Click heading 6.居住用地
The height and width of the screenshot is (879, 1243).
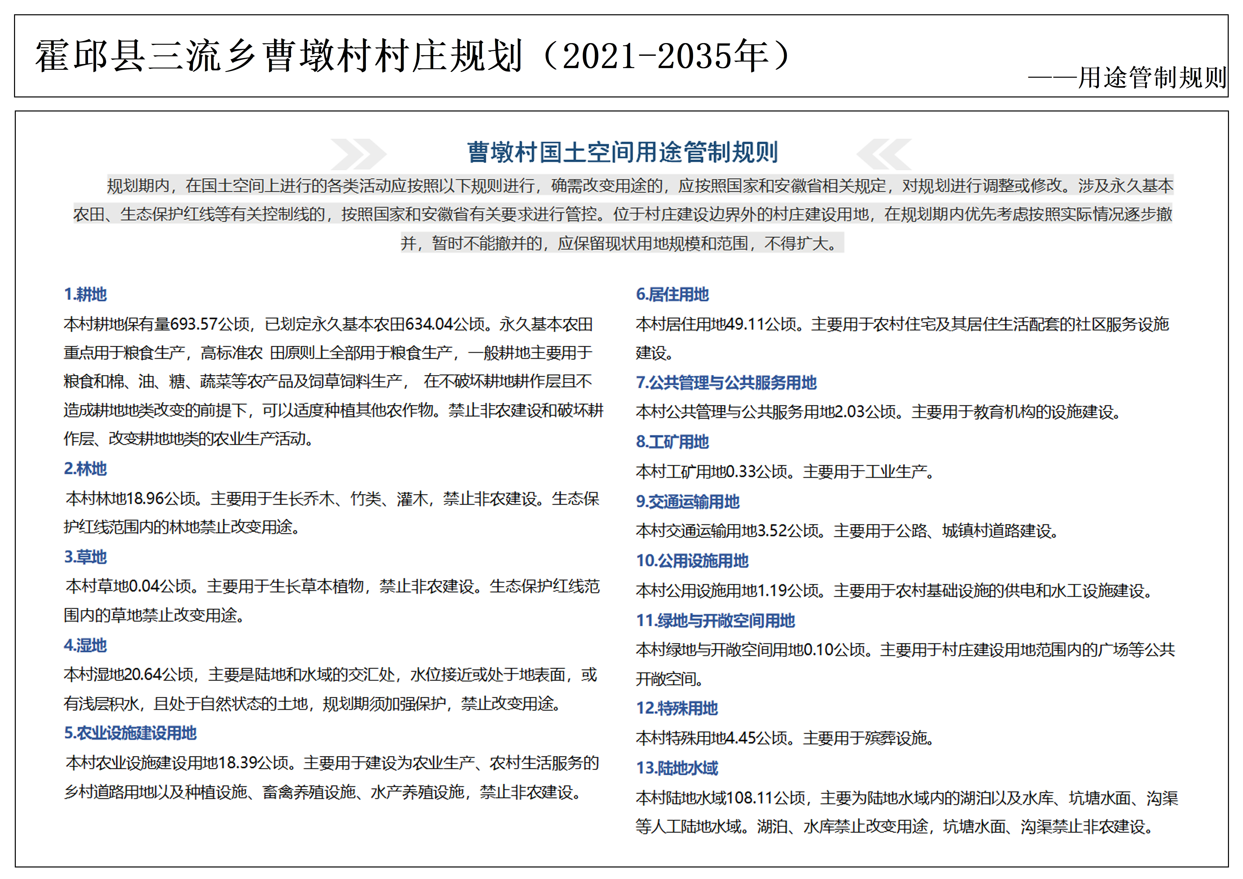(672, 294)
